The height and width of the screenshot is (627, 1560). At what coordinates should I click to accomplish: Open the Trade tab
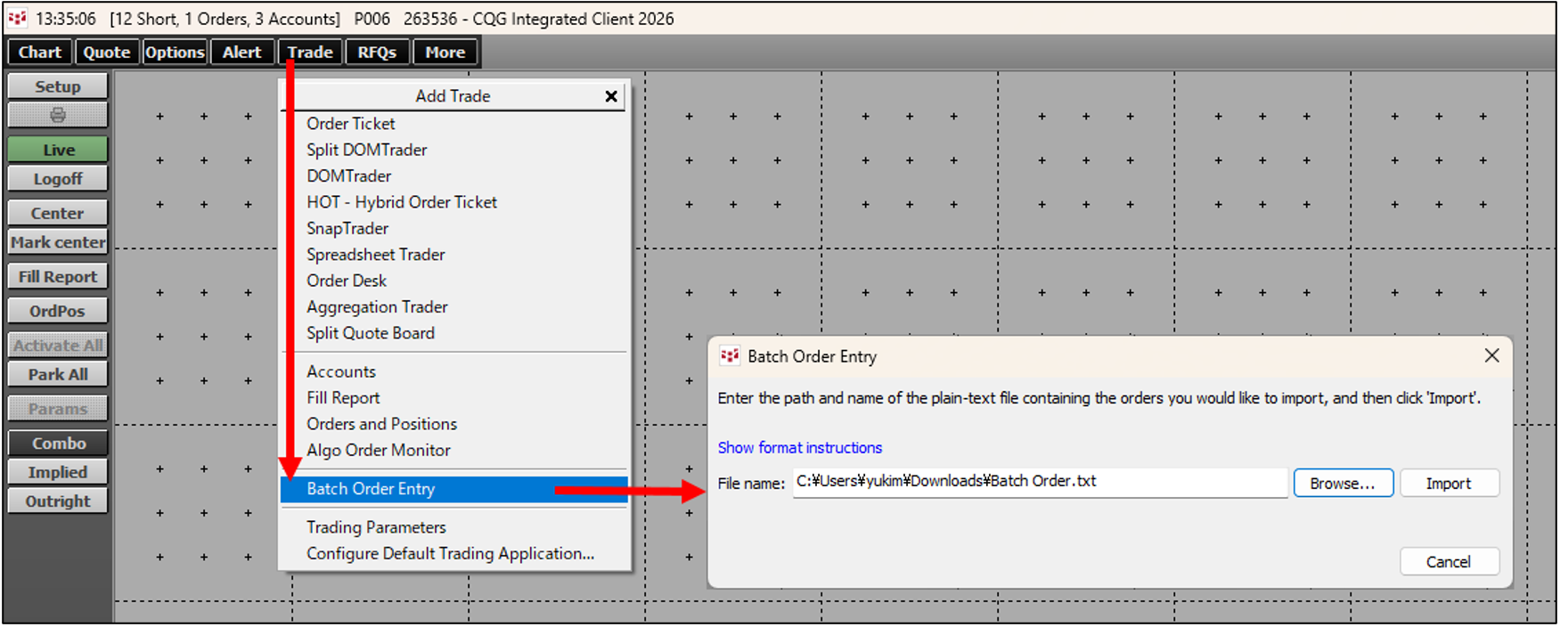click(310, 53)
